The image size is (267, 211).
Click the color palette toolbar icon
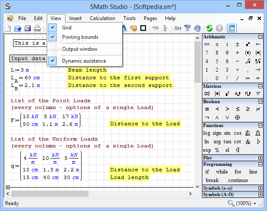(x=133, y=28)
